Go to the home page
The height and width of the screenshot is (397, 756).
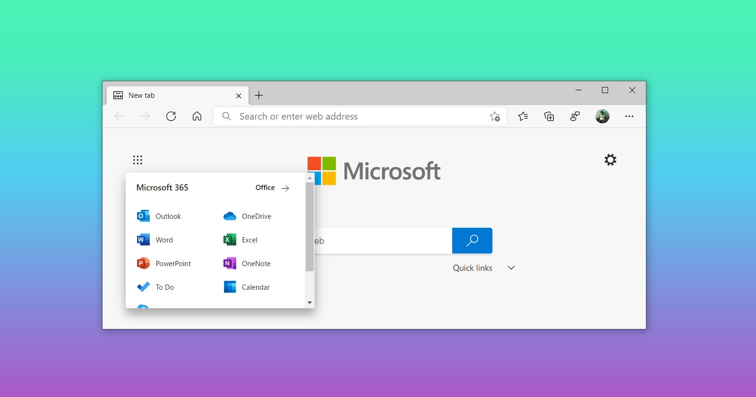click(197, 116)
